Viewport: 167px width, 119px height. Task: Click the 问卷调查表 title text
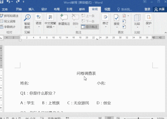[86, 73]
